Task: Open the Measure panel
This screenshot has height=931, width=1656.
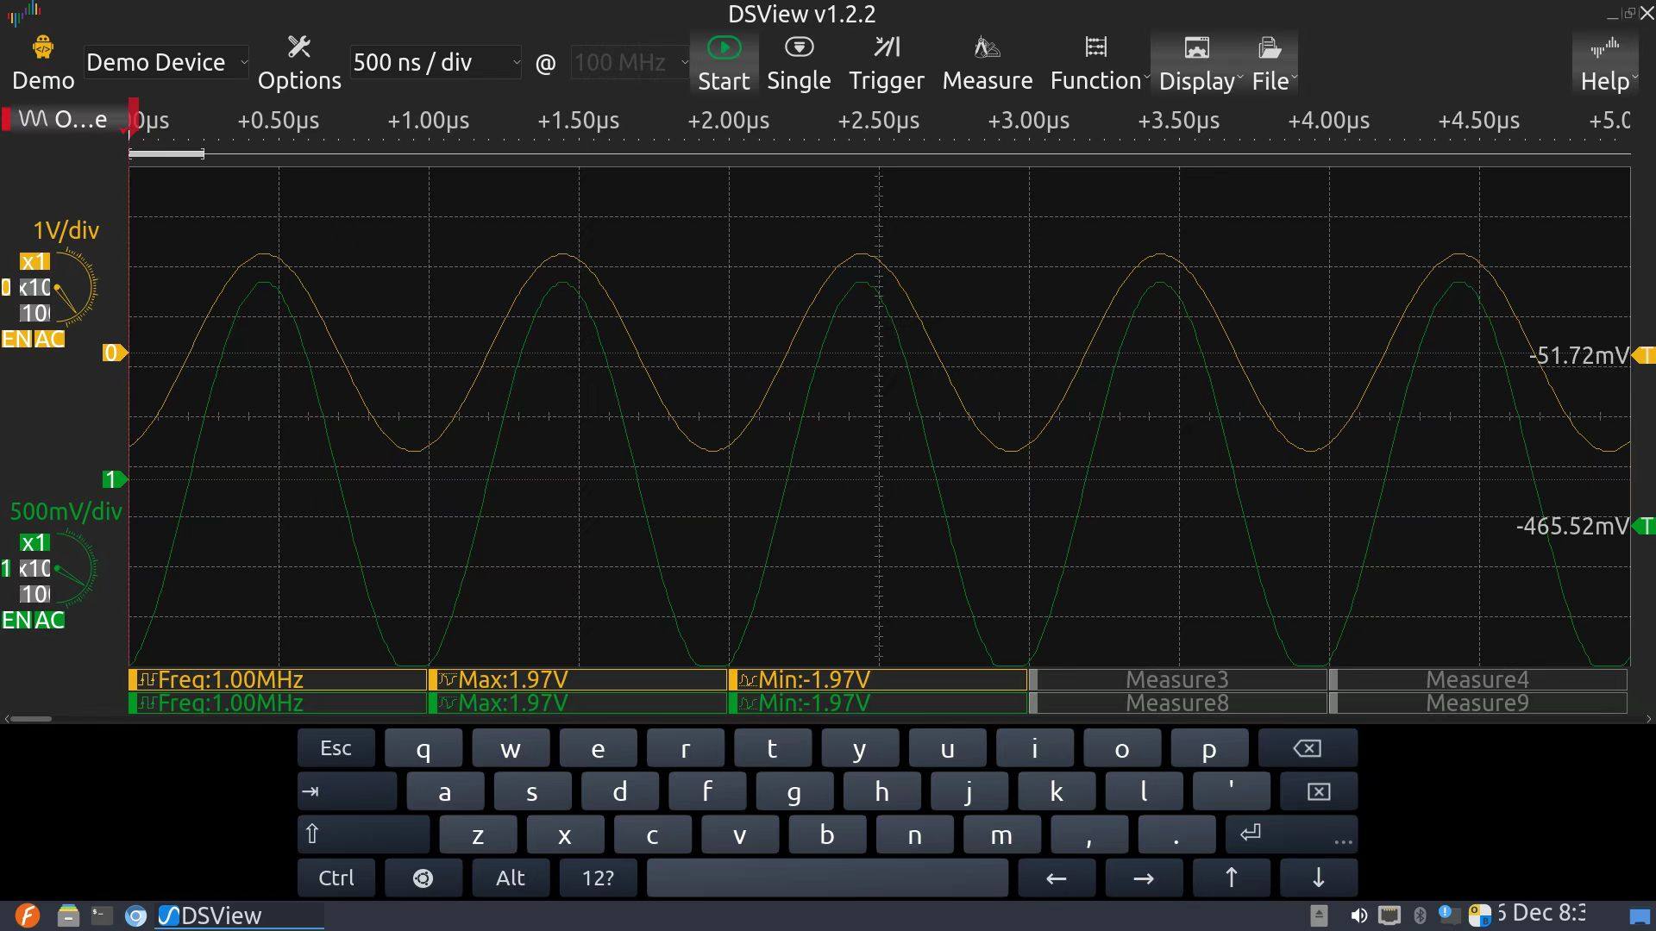Action: tap(987, 63)
